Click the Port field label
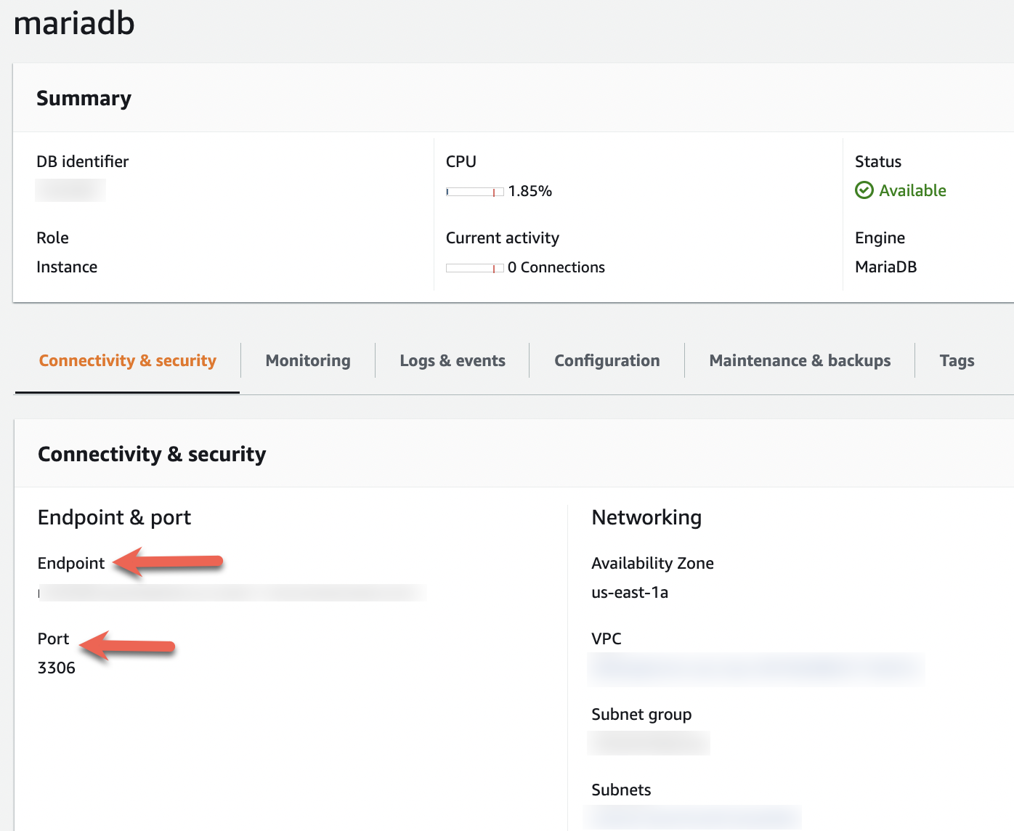Image resolution: width=1014 pixels, height=831 pixels. (53, 639)
